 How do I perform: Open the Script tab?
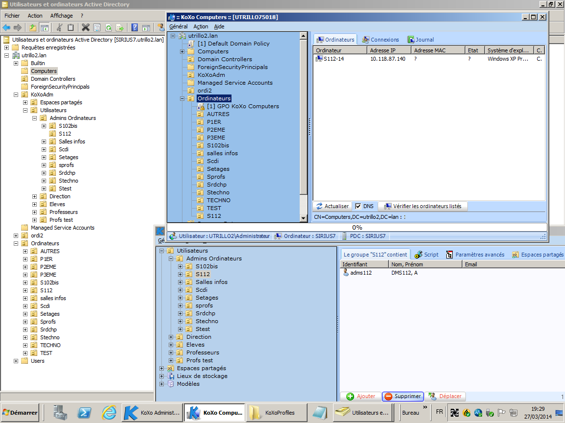(x=427, y=255)
